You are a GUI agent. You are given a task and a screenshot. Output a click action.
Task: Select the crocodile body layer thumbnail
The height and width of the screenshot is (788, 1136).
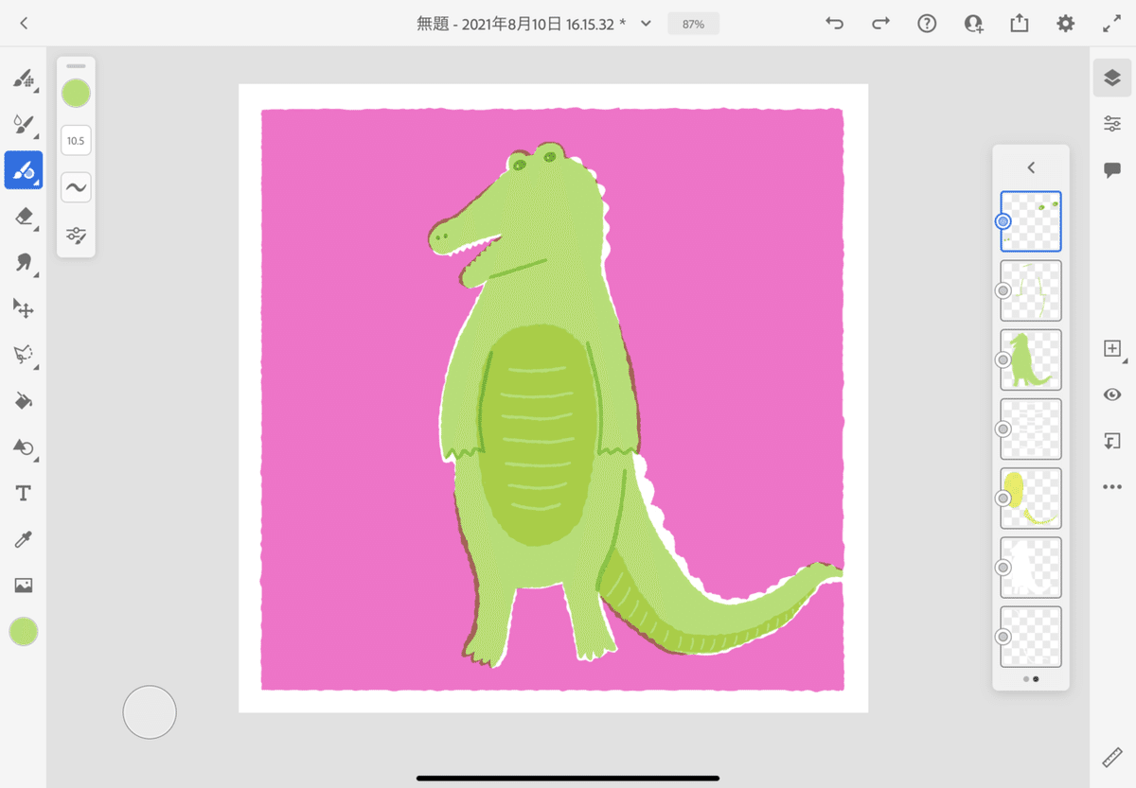click(x=1031, y=359)
